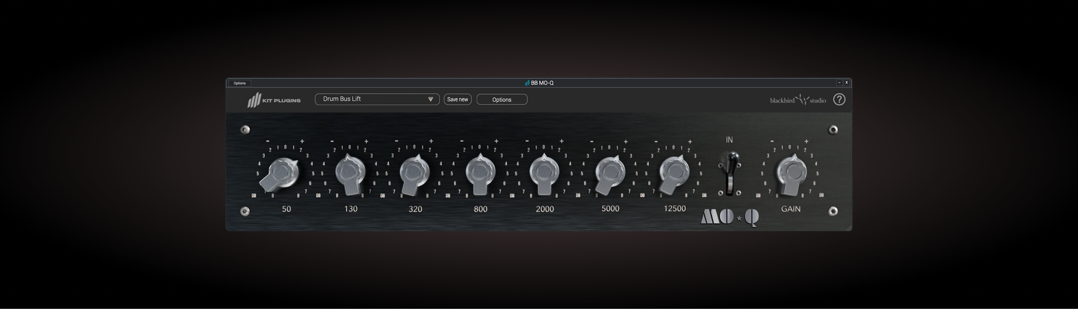
Task: Click the preset dropdown arrow
Action: pos(430,99)
